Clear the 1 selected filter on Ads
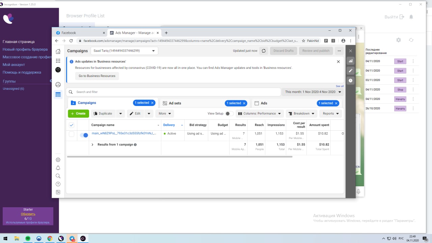Viewport: 432px width, 243px height. (336, 103)
